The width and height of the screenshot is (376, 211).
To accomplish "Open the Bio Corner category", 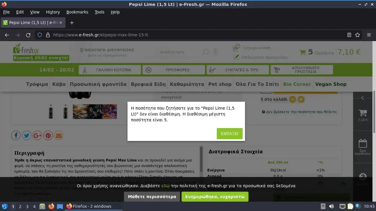I will (x=297, y=84).
